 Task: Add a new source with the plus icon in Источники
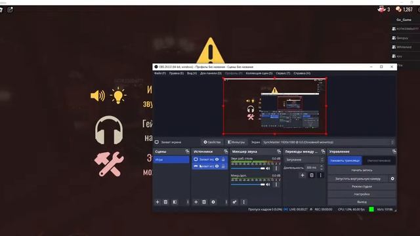point(196,202)
